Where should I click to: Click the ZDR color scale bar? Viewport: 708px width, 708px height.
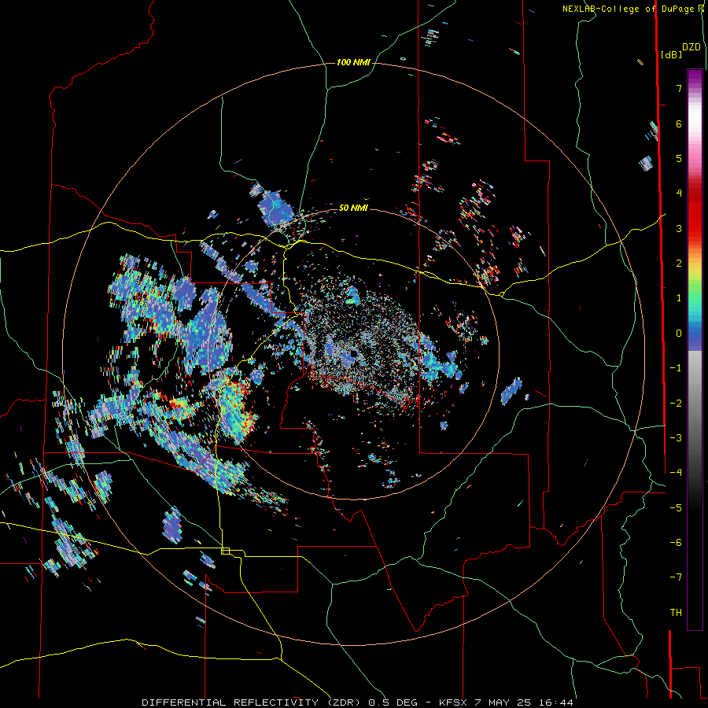click(x=695, y=349)
